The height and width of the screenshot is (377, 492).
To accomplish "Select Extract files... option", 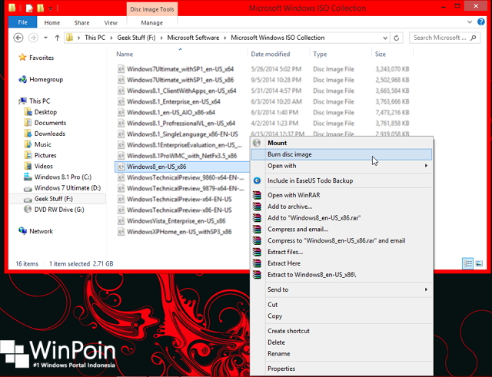I will coord(341,252).
